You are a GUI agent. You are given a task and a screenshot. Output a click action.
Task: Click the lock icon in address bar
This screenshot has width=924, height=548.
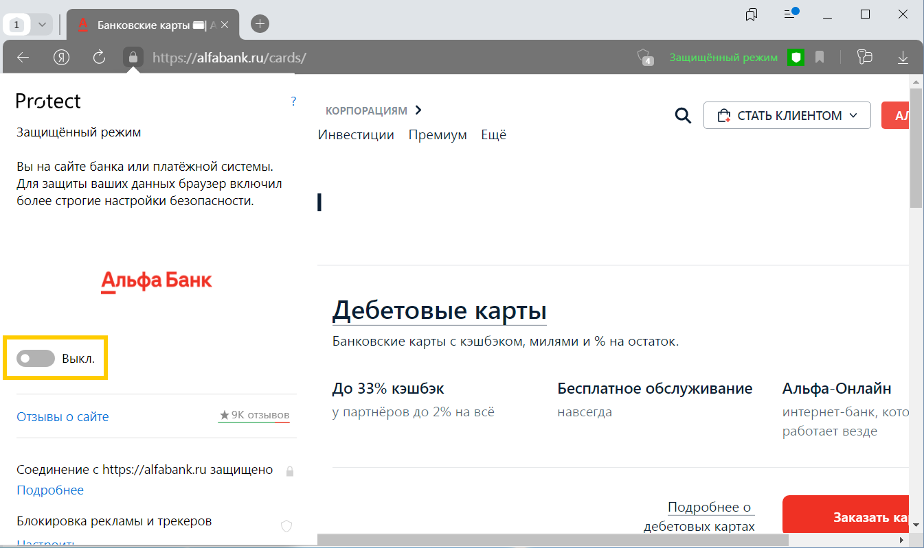coord(133,58)
